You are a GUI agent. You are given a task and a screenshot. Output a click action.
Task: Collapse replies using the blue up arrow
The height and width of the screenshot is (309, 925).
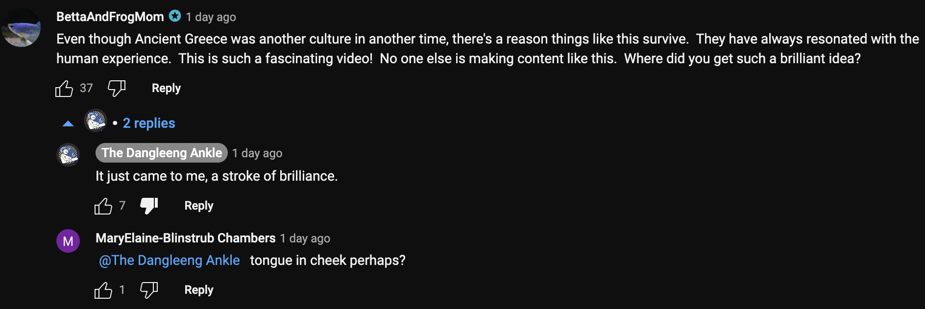pyautogui.click(x=68, y=123)
